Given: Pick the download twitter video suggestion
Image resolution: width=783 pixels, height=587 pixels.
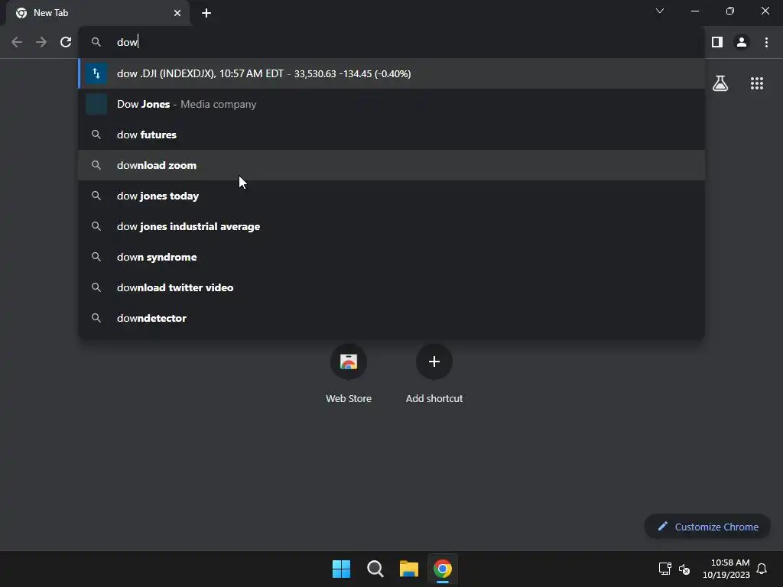Looking at the screenshot, I should (x=391, y=287).
